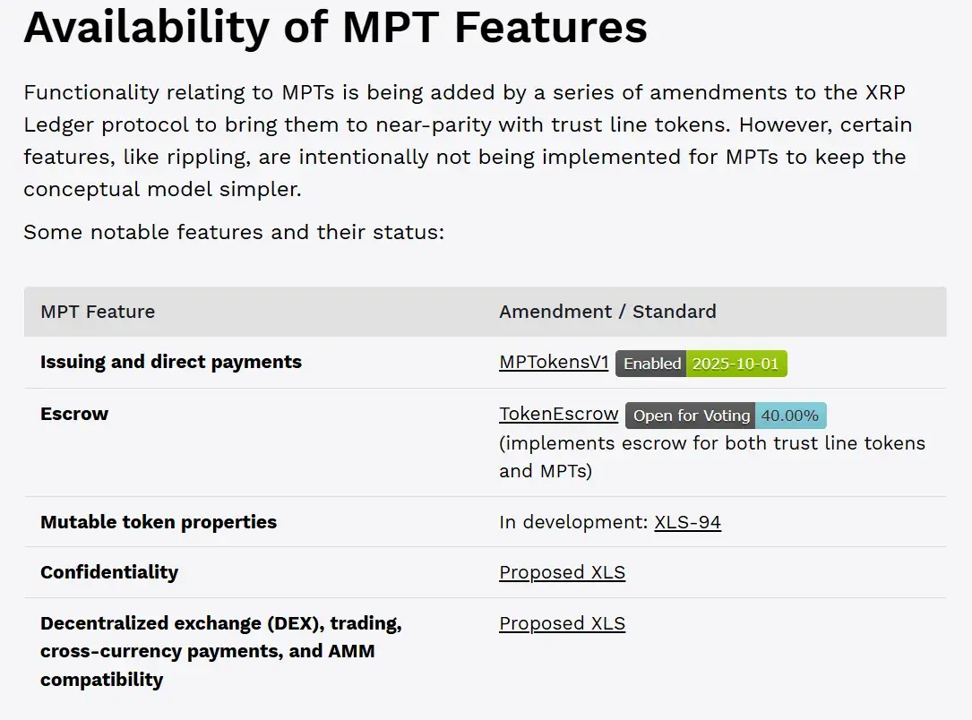Open the MPTokensV1 amendment link
This screenshot has width=972, height=720.
[554, 363]
